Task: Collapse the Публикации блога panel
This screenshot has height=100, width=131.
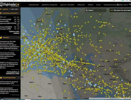Action: [x=19, y=77]
